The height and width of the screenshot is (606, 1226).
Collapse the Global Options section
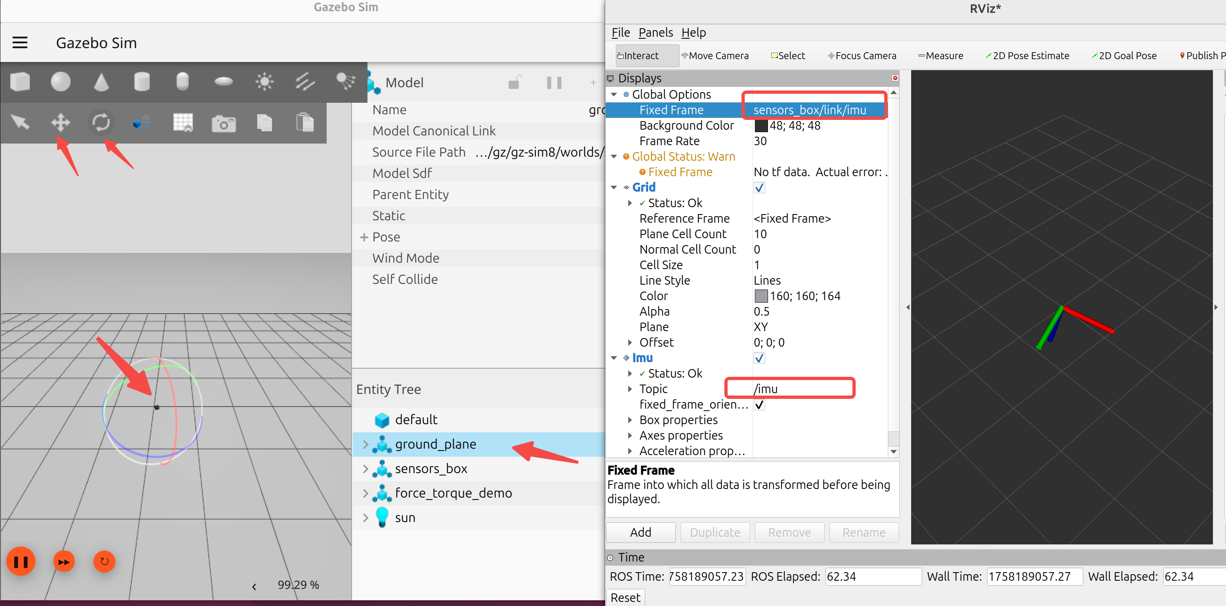tap(614, 94)
